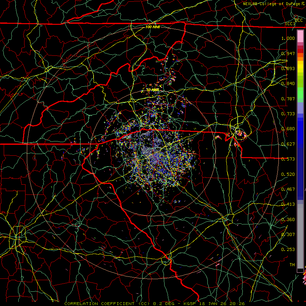Viewport: 306px width, 306px height.
Task: Click the DCC product label
Action: pyautogui.click(x=299, y=20)
